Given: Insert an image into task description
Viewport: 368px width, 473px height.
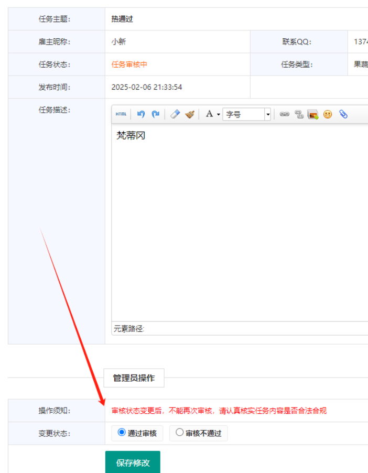Looking at the screenshot, I should click(313, 114).
